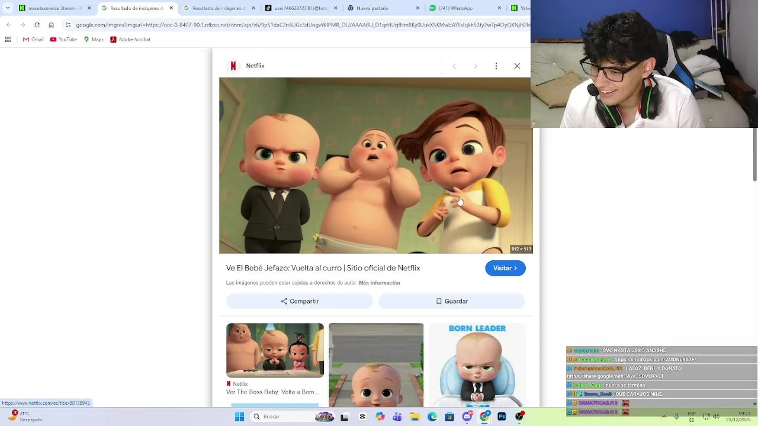Open the Gmail bookmark
758x426 pixels.
pyautogui.click(x=33, y=40)
